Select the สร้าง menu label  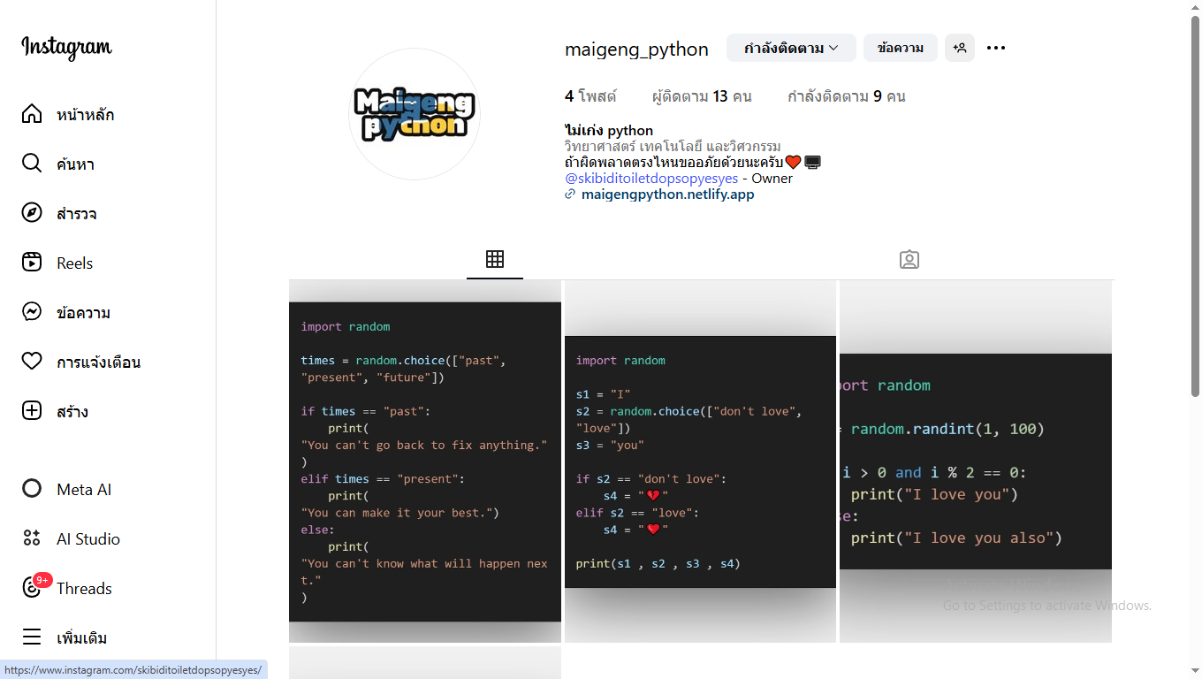click(x=72, y=412)
